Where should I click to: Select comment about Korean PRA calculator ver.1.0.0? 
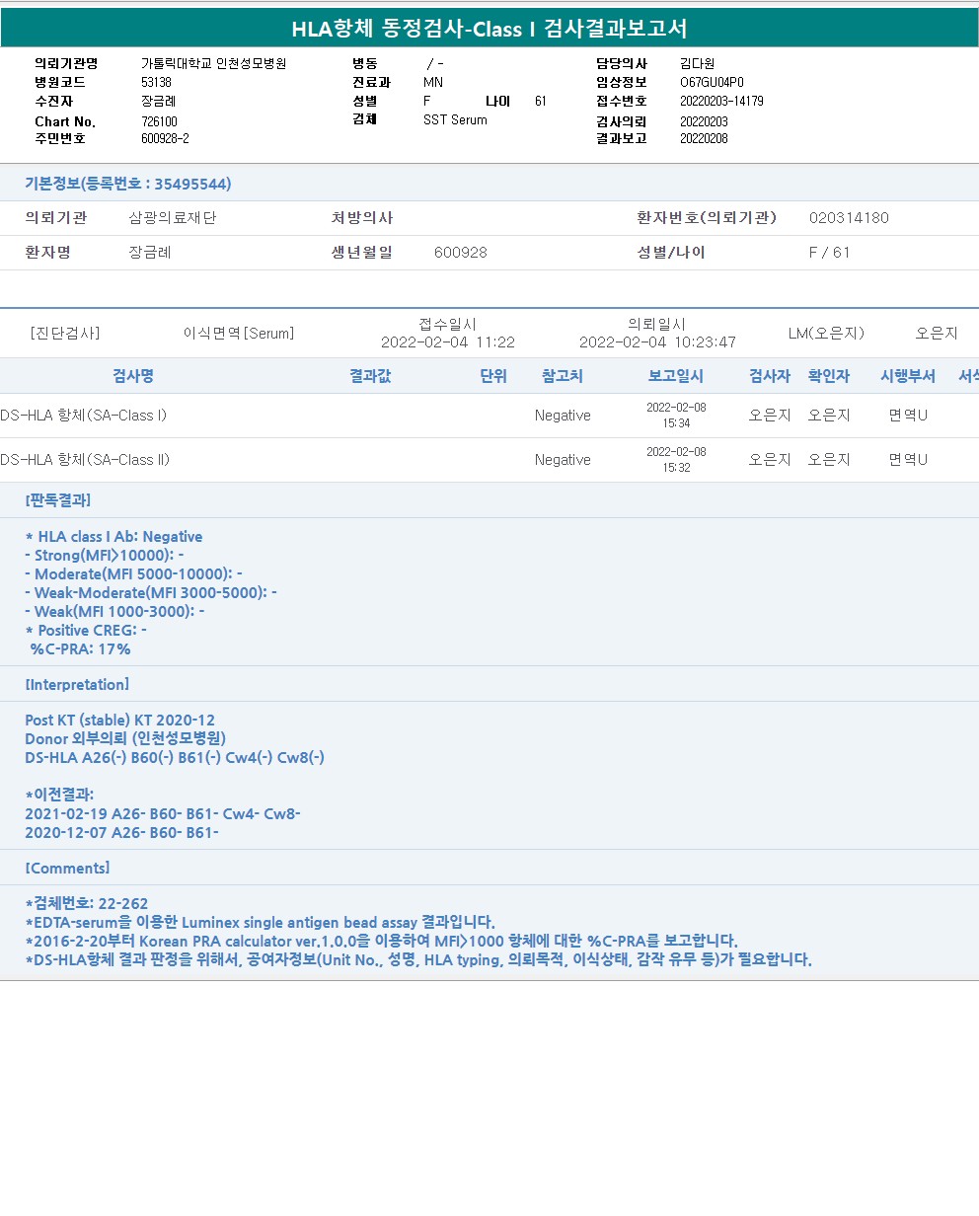[382, 942]
